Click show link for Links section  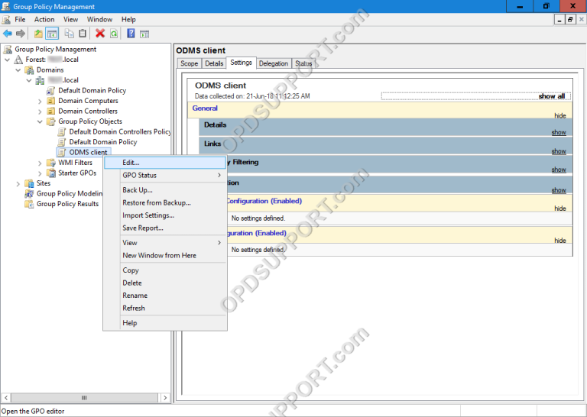(559, 151)
